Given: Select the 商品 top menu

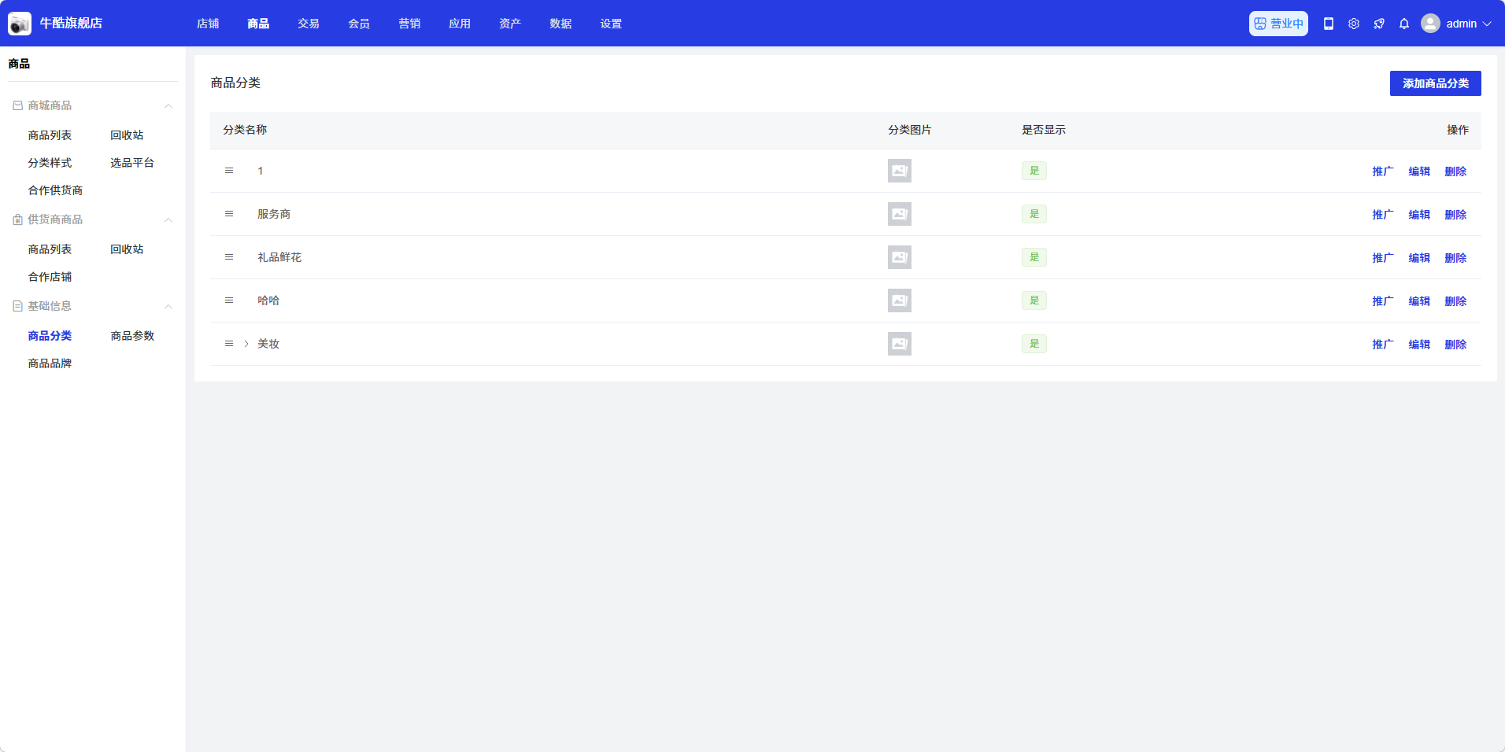Looking at the screenshot, I should click(258, 24).
